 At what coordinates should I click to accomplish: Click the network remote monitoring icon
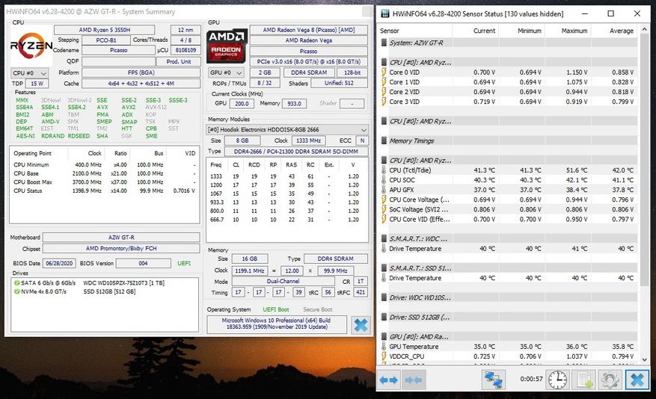[493, 380]
